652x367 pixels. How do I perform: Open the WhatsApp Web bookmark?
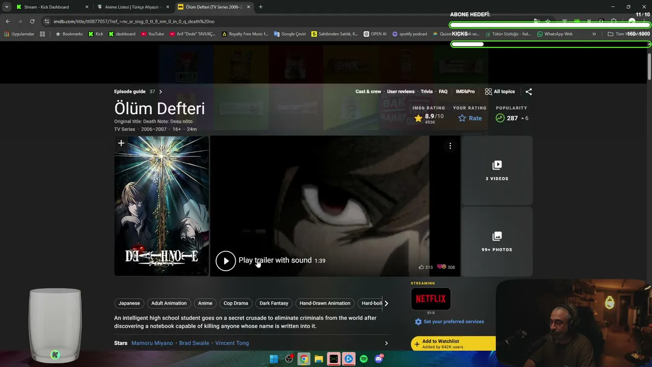point(555,34)
